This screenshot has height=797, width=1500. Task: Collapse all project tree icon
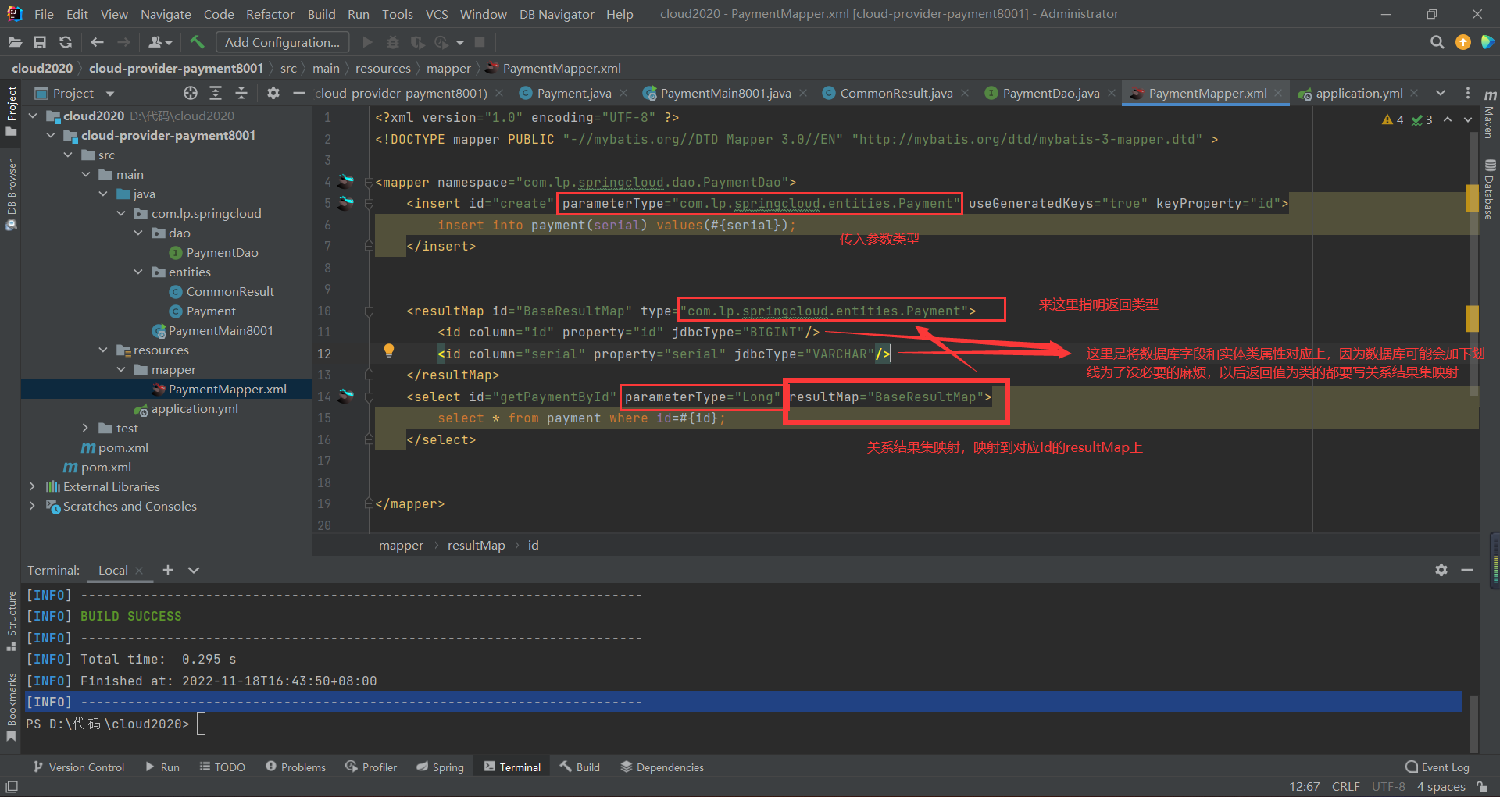tap(241, 93)
